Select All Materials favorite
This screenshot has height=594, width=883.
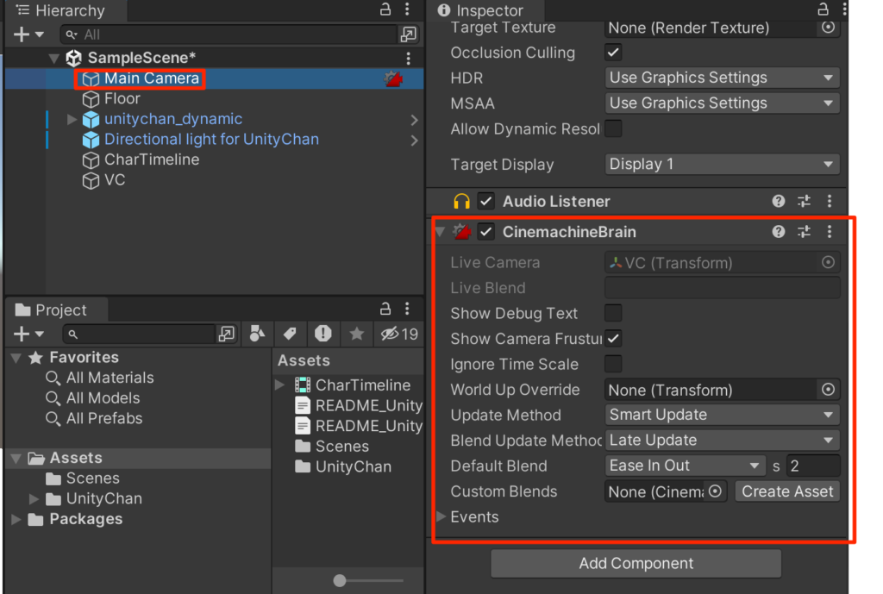[110, 378]
